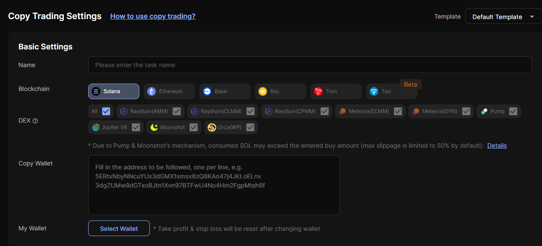The image size is (542, 246).
Task: Toggle the Moonshot checkbox
Action: click(194, 127)
